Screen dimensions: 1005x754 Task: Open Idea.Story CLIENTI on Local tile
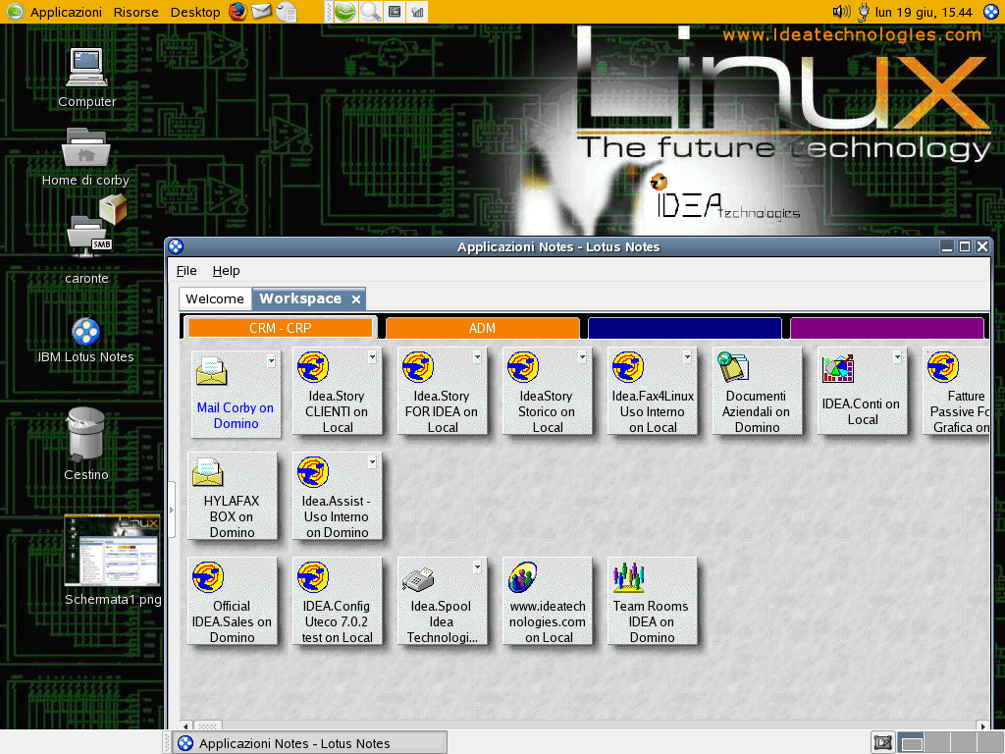338,392
